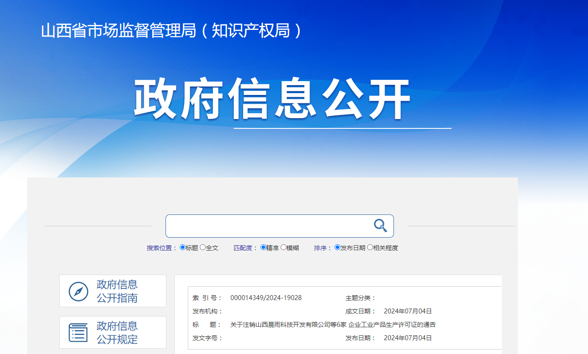Screen dimensions: 588x354
Task: Click the book-list icon beside 政府信息公开规定
Action: (78, 332)
